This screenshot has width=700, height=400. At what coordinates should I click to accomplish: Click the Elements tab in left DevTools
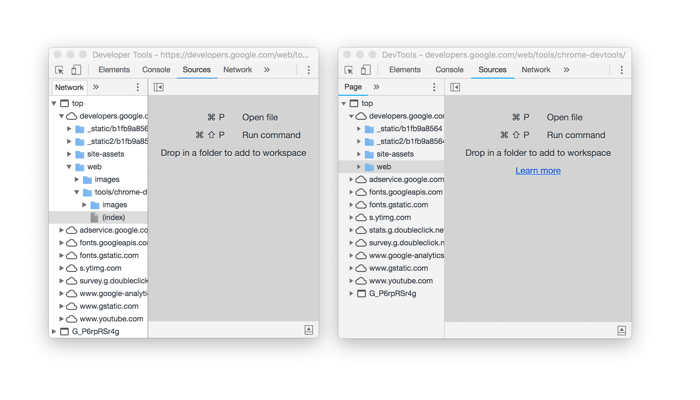pyautogui.click(x=114, y=70)
